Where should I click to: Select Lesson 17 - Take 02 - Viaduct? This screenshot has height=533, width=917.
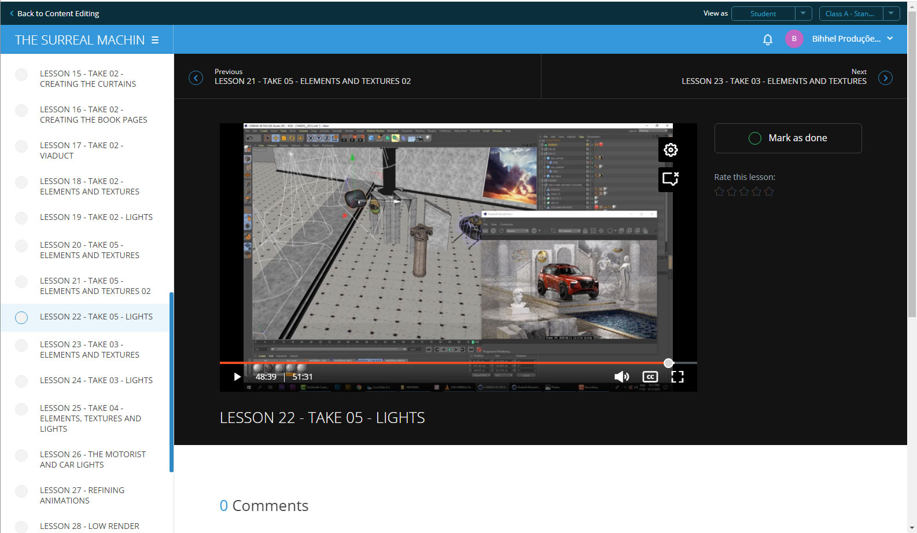point(81,150)
